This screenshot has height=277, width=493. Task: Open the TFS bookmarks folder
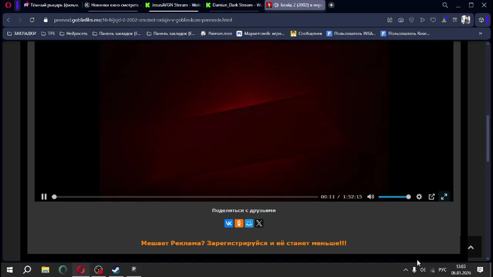click(x=48, y=33)
